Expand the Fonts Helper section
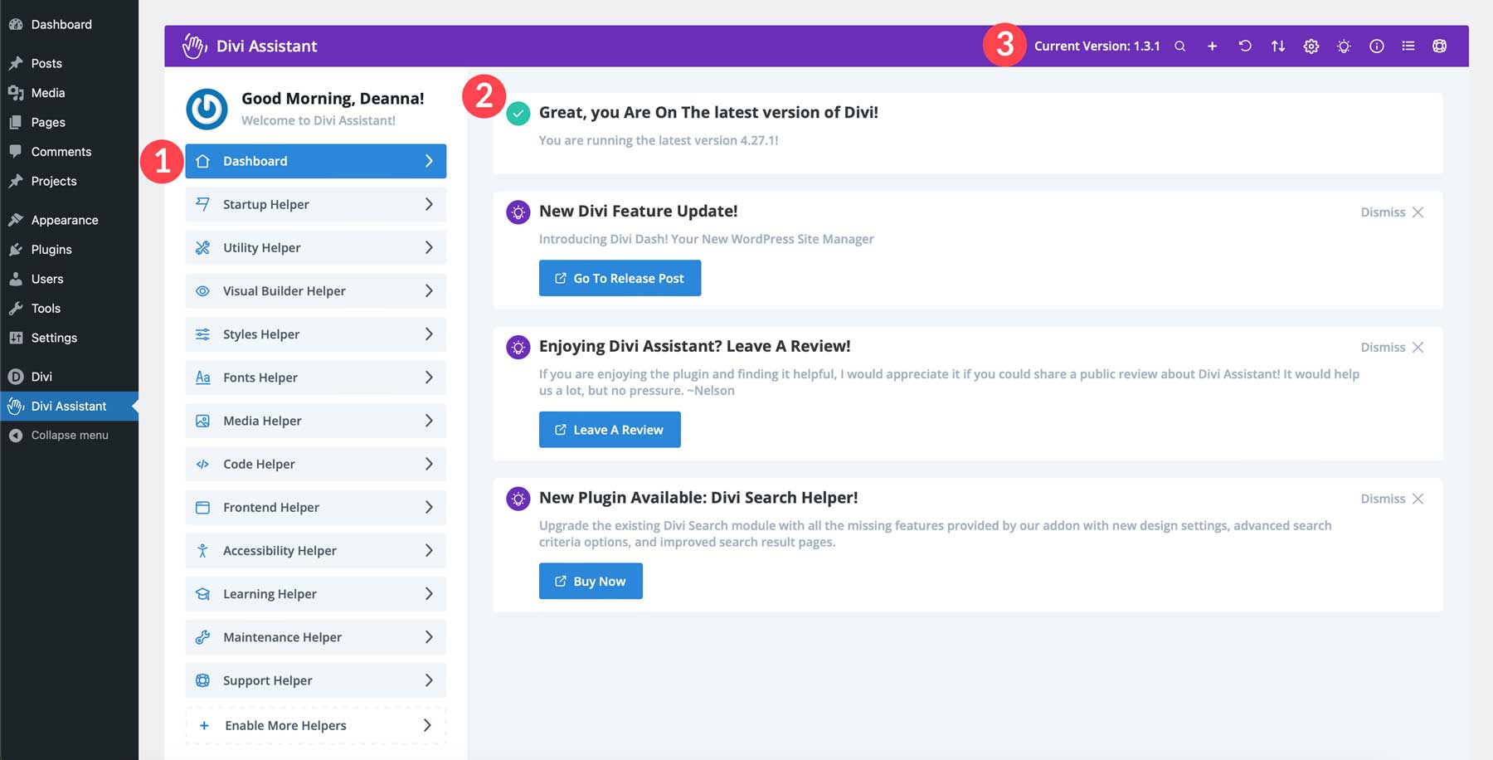Screen dimensions: 1493x760 coord(315,378)
